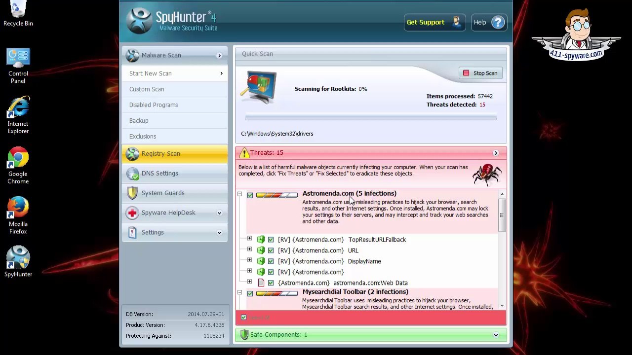
Task: Click the Registry Scan sidebar icon
Action: pos(132,154)
